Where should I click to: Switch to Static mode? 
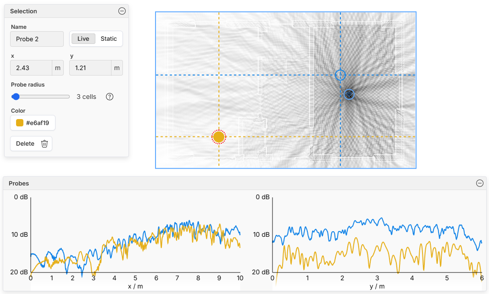pos(109,39)
